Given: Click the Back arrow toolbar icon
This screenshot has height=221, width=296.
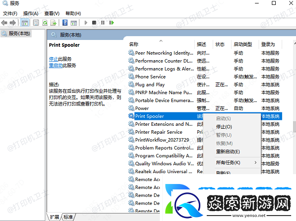Looking at the screenshot, I should [x=4, y=23].
